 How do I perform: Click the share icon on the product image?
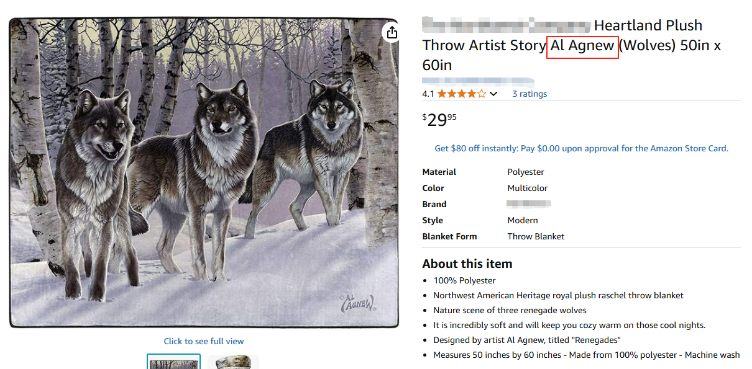tap(392, 32)
